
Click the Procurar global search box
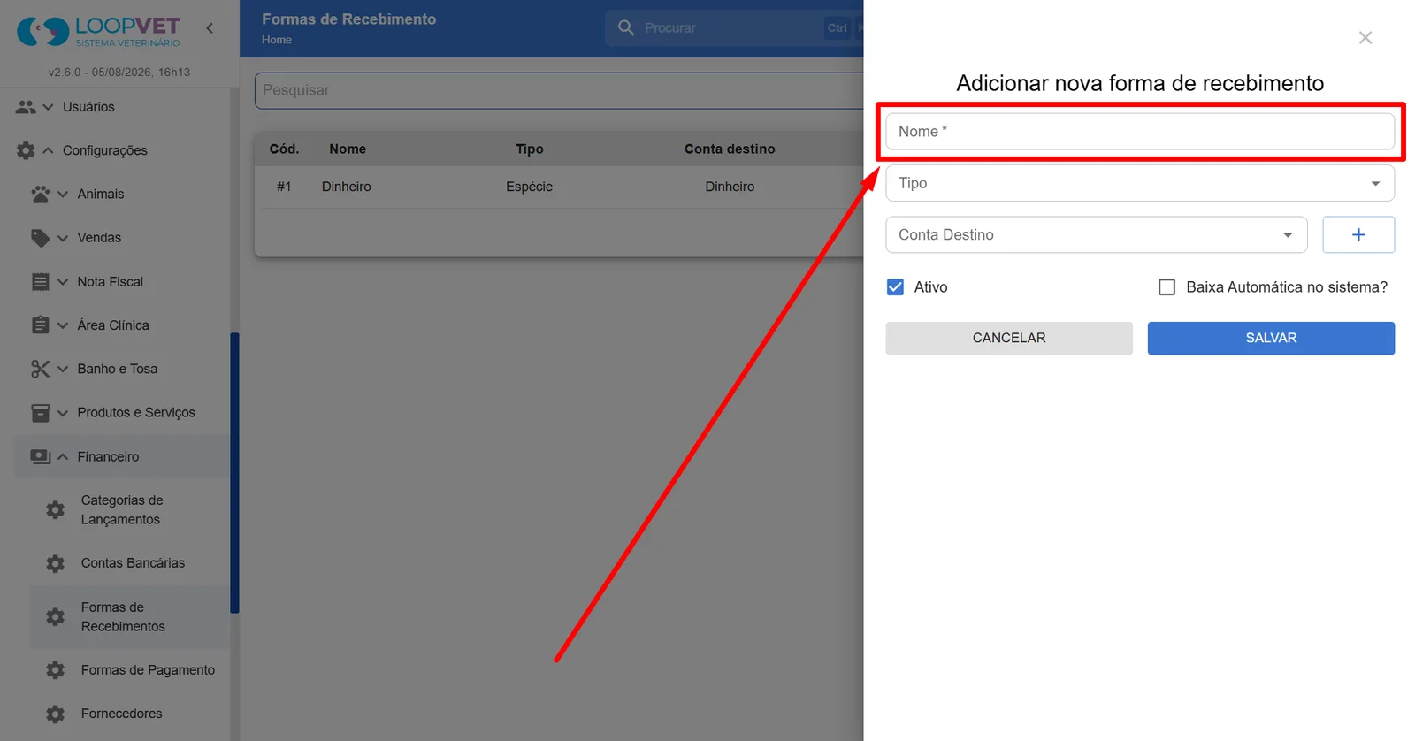734,28
